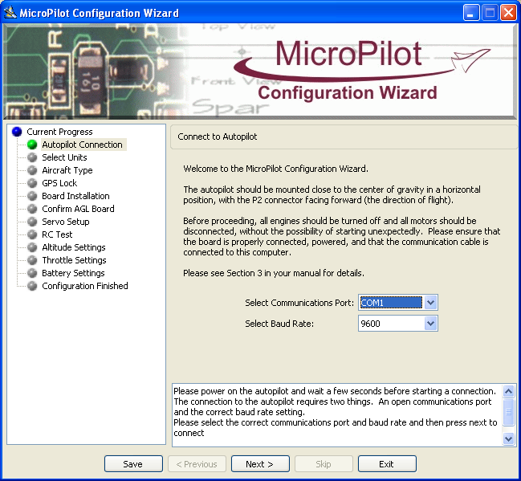Click the Next > button
Screen dimensions: 521x481
click(260, 463)
